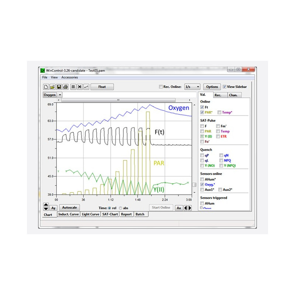Click the Options button
Screen dimensions: 295x295
[212, 87]
